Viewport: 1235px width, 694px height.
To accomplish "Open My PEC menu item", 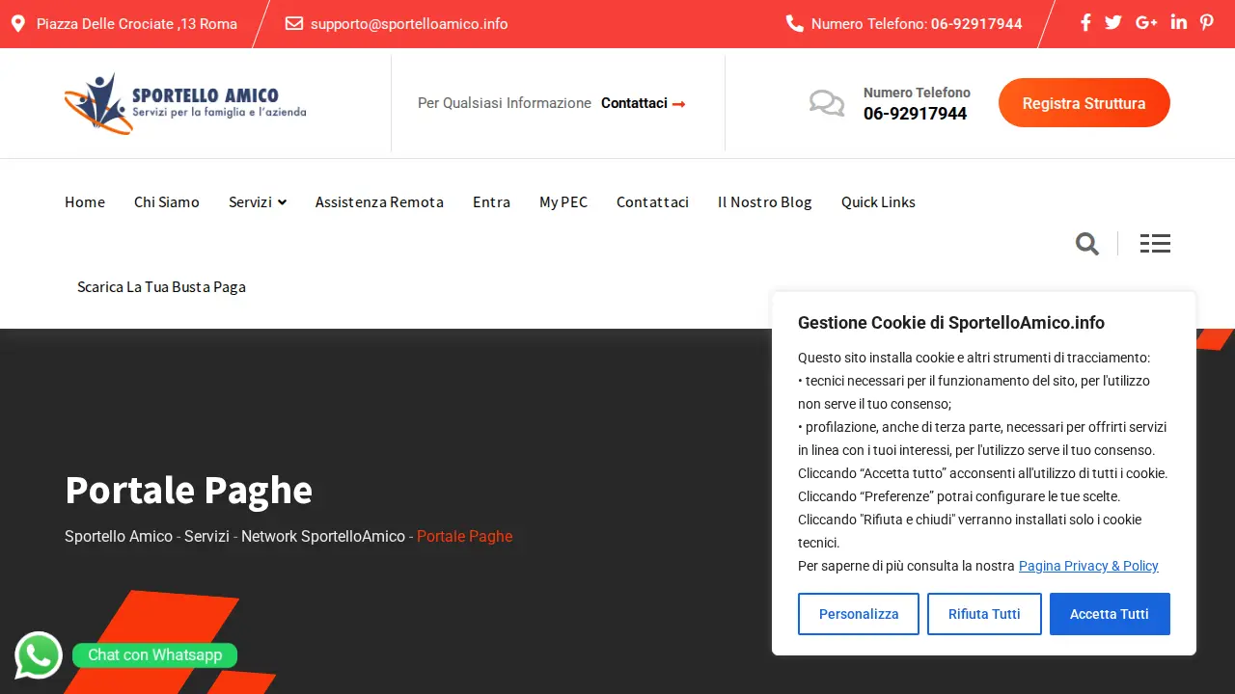I will coord(563,202).
